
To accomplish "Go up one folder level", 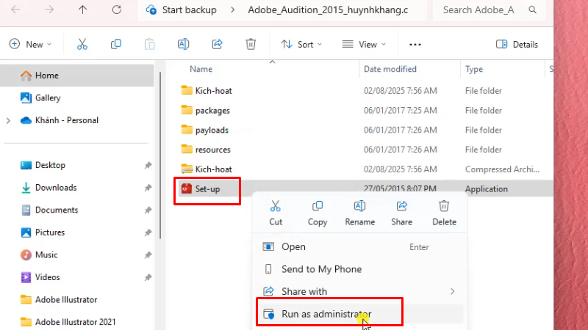I will click(x=82, y=10).
